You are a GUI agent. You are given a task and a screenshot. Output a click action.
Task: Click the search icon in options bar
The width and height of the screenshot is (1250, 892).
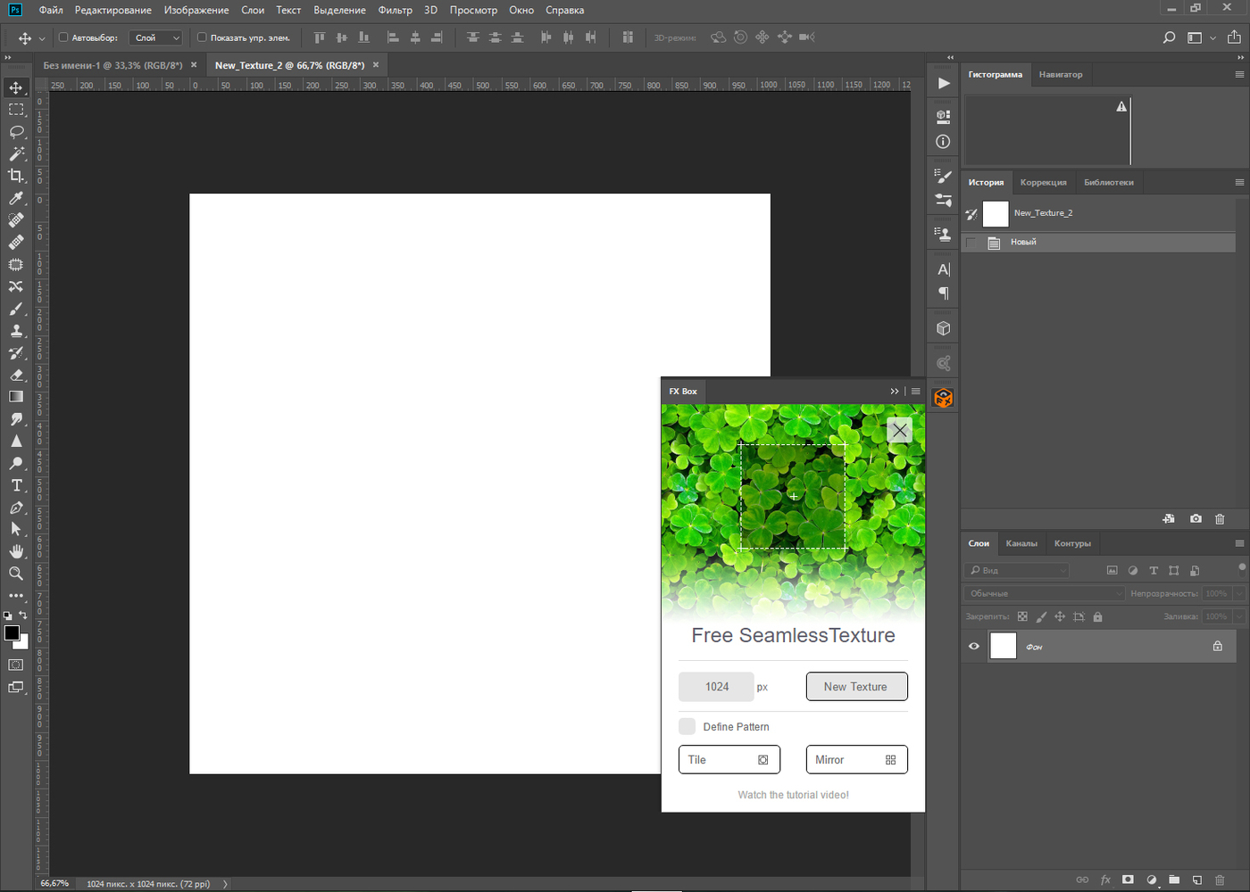tap(1169, 37)
